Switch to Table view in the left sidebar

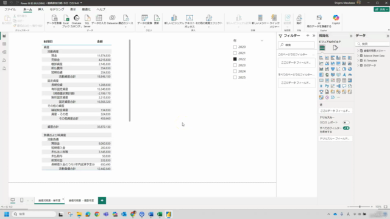[x=4, y=44]
